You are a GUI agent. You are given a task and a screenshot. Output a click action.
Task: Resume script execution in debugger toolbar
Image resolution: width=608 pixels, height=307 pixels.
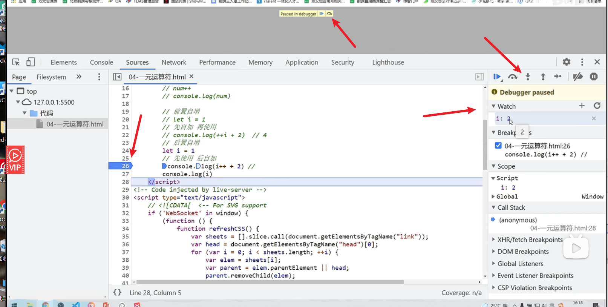pyautogui.click(x=498, y=77)
